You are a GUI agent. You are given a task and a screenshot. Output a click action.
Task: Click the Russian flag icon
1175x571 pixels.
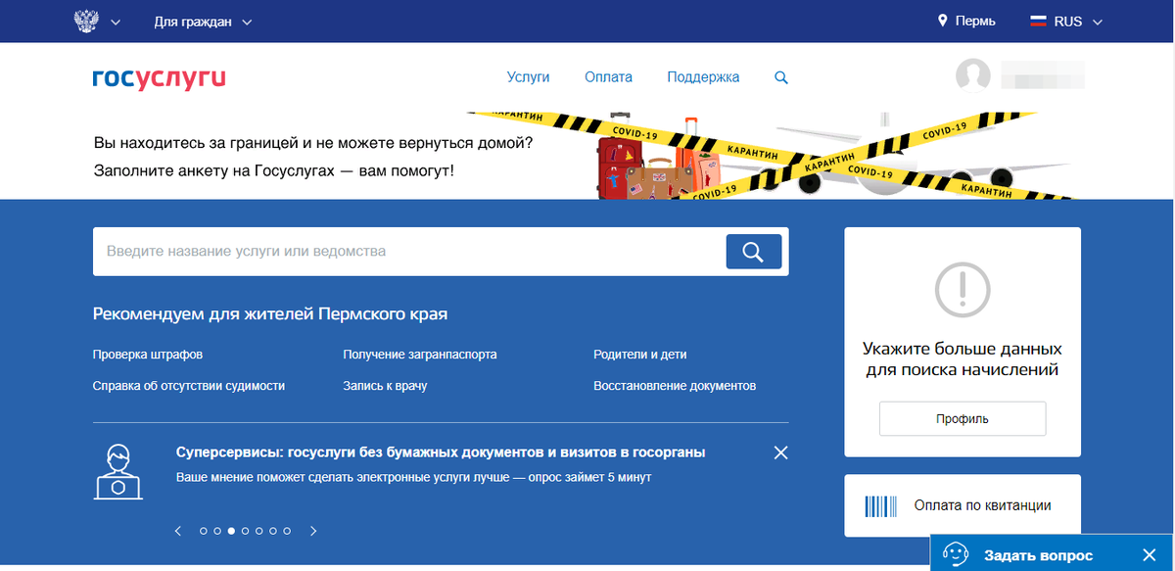point(1037,21)
